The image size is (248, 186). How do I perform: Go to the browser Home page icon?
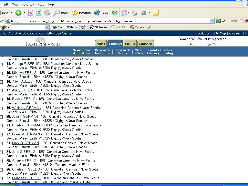pos(47,13)
